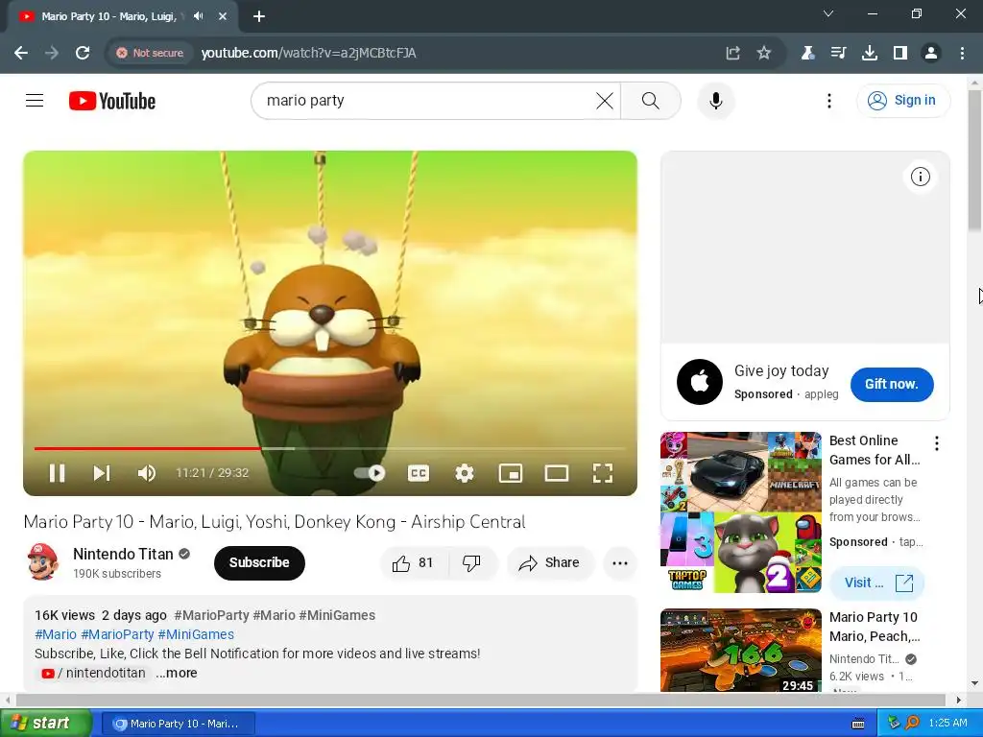Open YouTube settings three-dot menu
This screenshot has height=737, width=983.
[828, 100]
